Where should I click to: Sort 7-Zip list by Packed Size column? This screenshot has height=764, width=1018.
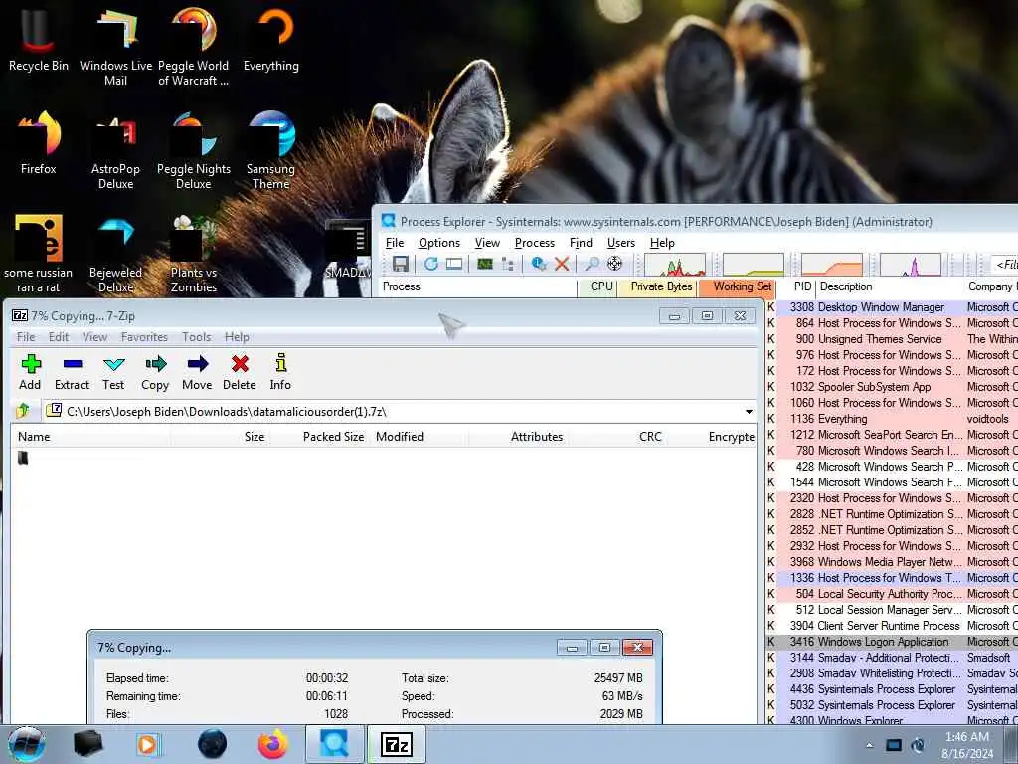click(x=318, y=437)
